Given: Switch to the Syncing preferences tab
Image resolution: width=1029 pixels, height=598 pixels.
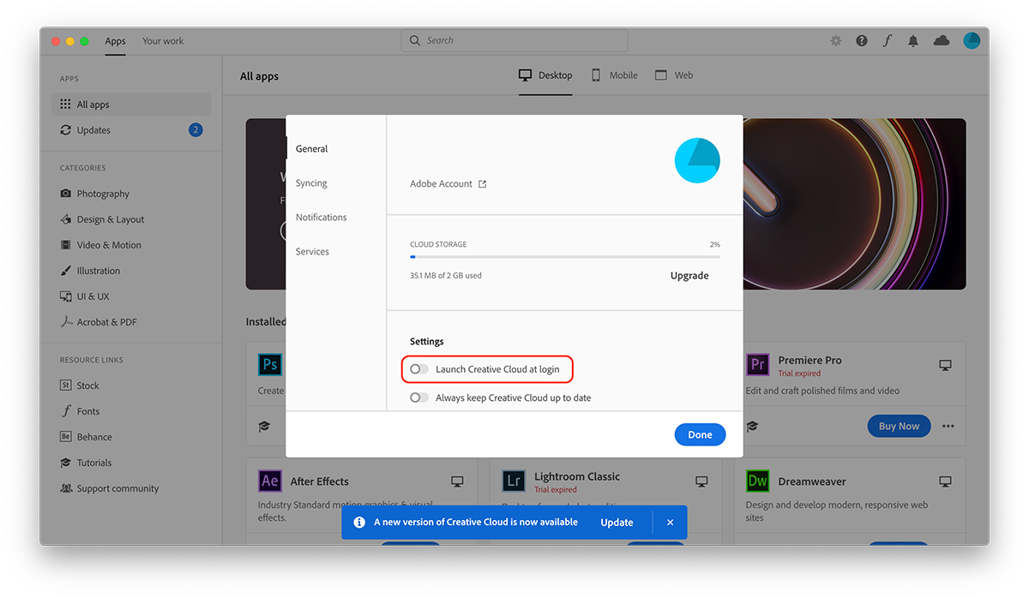Looking at the screenshot, I should click(311, 183).
